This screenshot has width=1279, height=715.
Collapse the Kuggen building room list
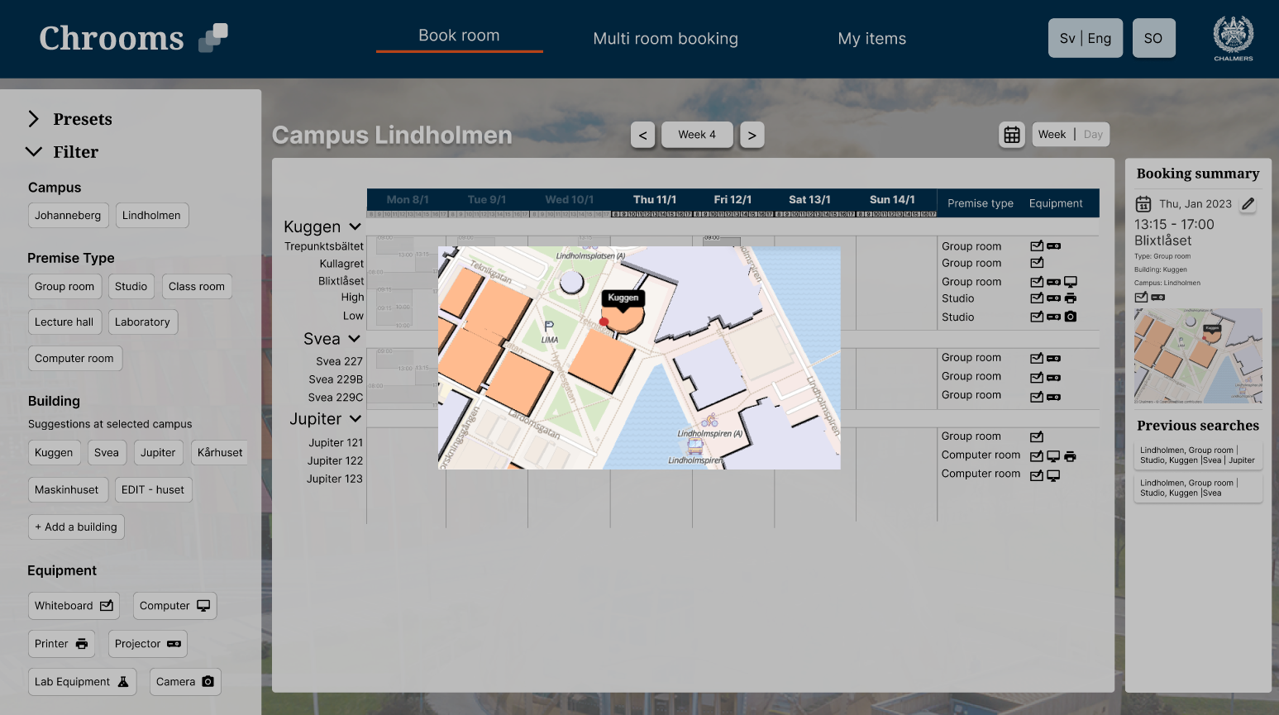[355, 226]
